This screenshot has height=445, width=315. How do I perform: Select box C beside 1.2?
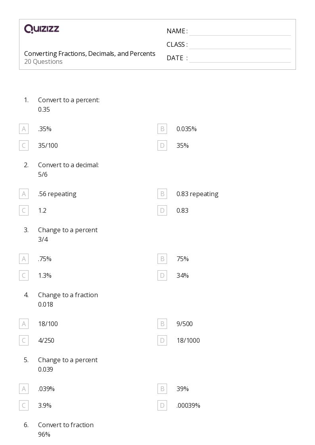[24, 210]
